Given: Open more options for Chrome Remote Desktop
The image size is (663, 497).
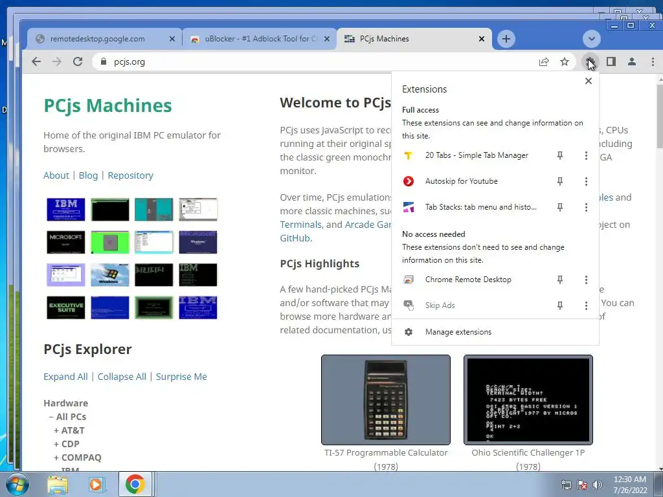Looking at the screenshot, I should point(586,280).
